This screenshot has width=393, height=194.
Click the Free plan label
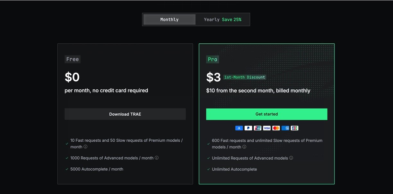[x=72, y=59]
